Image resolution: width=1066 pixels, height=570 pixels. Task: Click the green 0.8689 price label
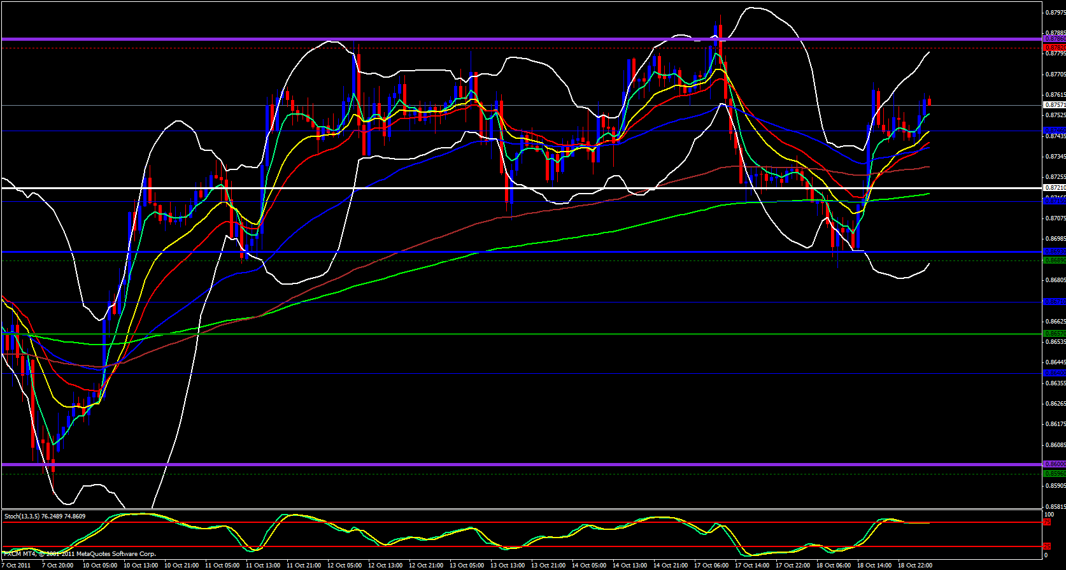(x=1054, y=260)
